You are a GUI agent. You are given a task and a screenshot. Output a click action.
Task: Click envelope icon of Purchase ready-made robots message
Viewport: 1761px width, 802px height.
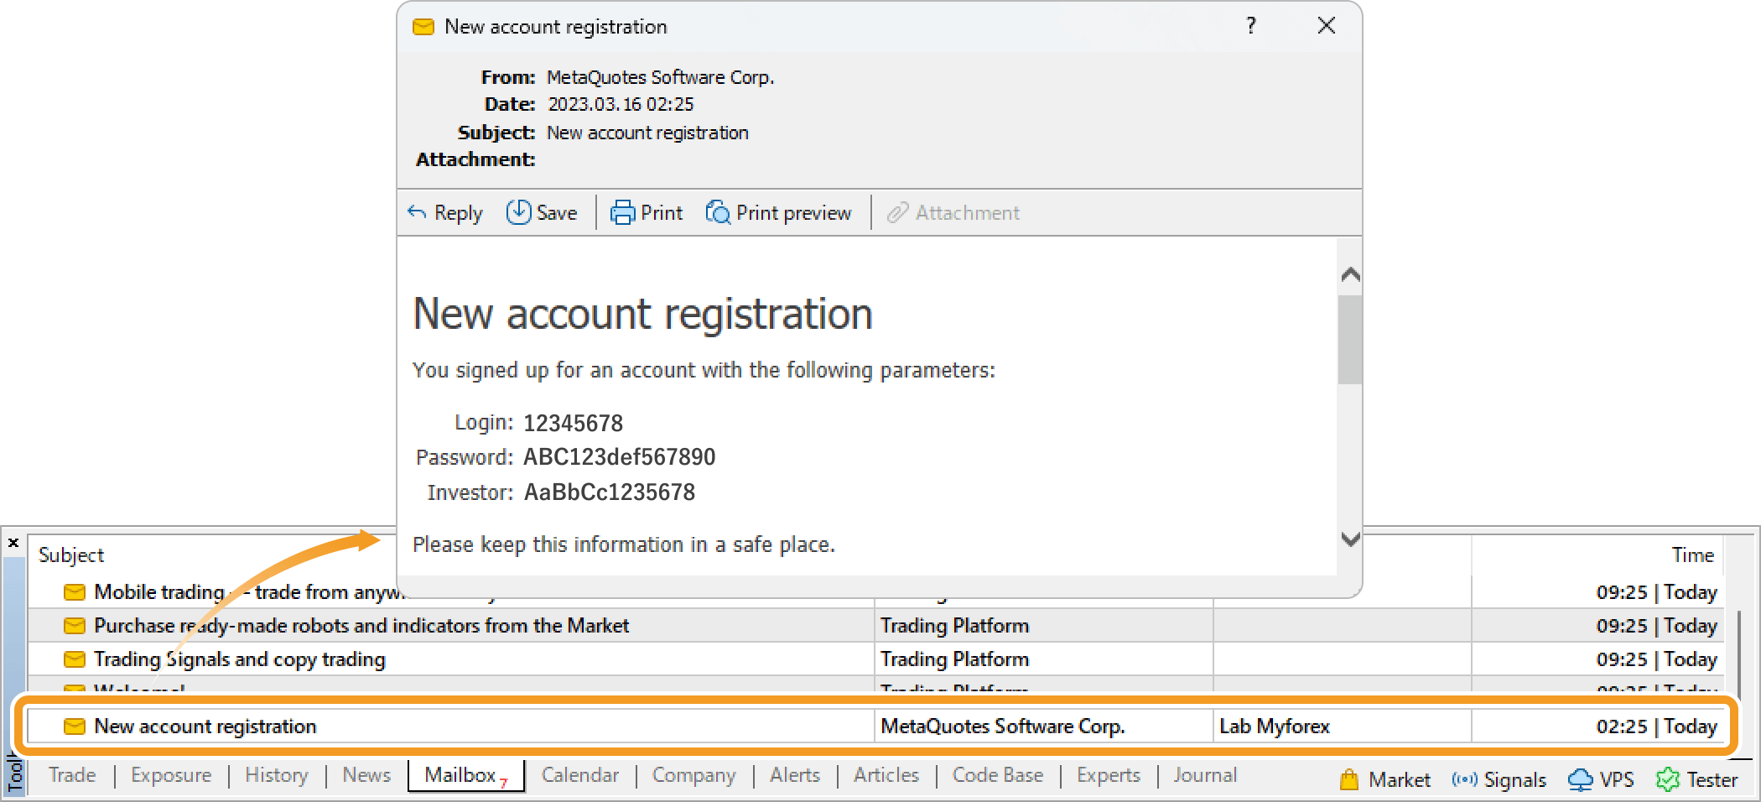pyautogui.click(x=75, y=626)
